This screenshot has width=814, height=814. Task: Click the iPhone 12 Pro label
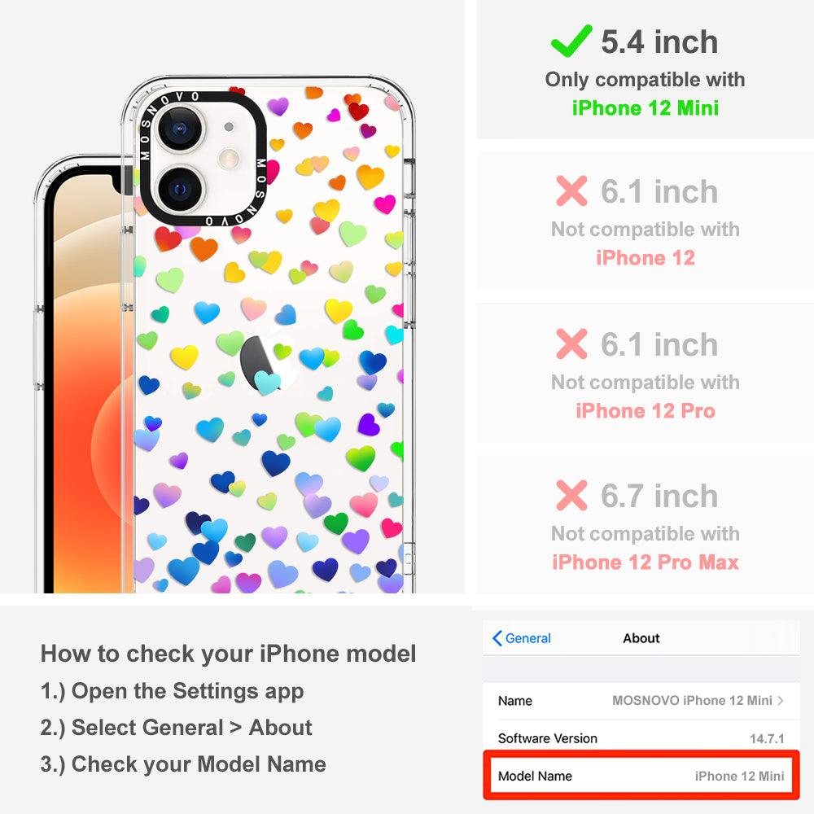pyautogui.click(x=646, y=410)
